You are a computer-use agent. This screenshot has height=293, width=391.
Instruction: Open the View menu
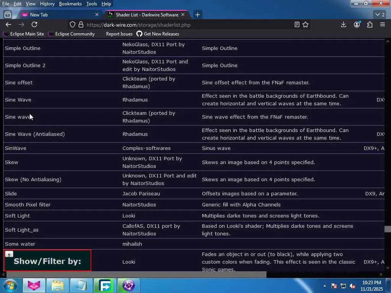click(x=31, y=4)
